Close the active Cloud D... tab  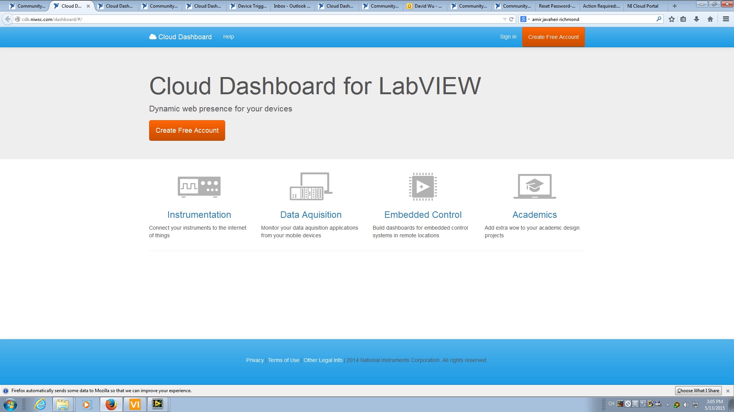(88, 6)
